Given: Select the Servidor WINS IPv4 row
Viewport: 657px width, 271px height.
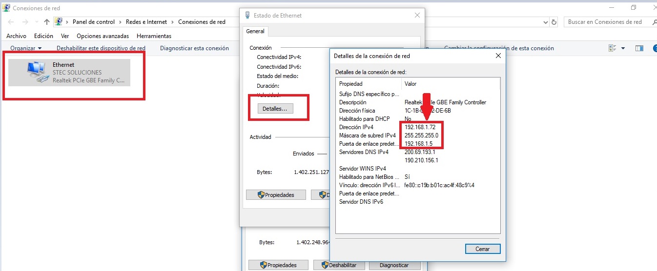Looking at the screenshot, I should coord(418,169).
